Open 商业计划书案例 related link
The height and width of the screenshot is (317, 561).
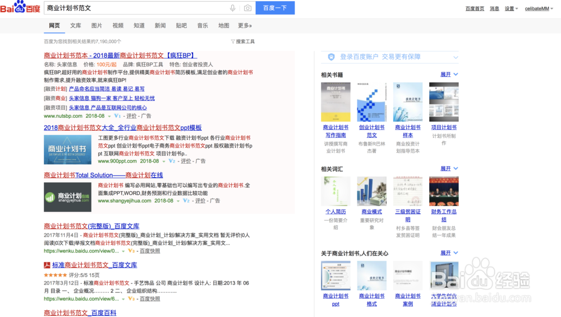pyautogui.click(x=408, y=300)
